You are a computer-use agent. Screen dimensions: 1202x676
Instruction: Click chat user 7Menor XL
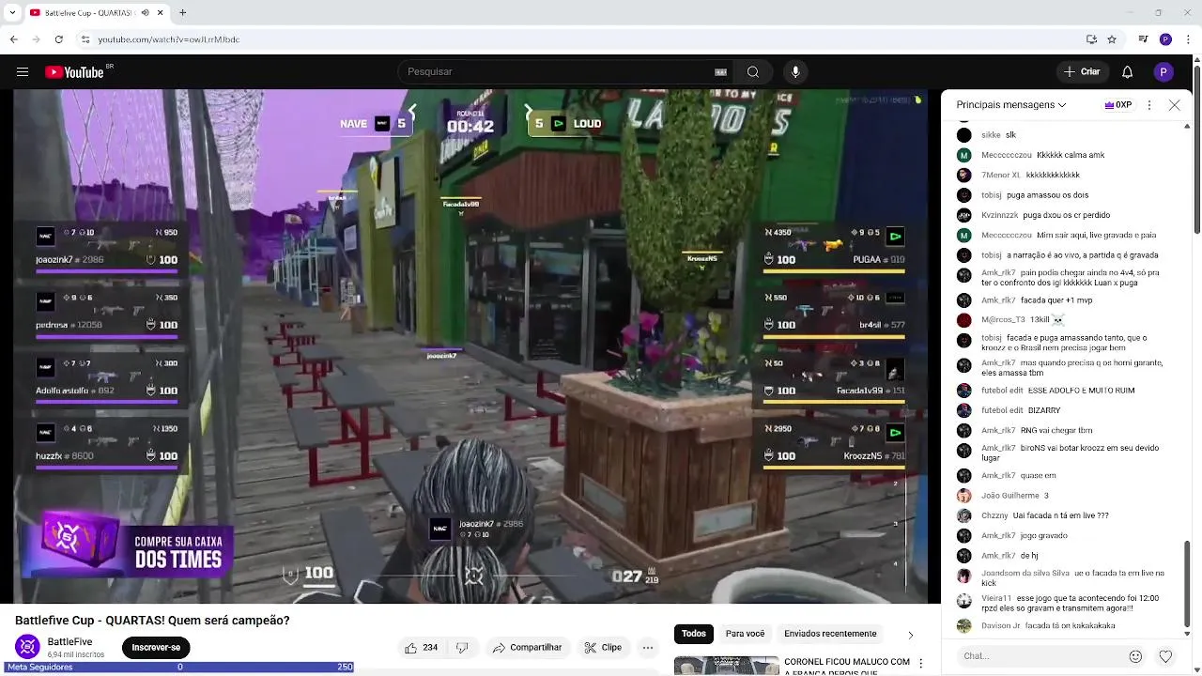click(1000, 176)
